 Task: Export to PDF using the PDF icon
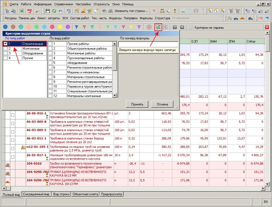coord(29,11)
